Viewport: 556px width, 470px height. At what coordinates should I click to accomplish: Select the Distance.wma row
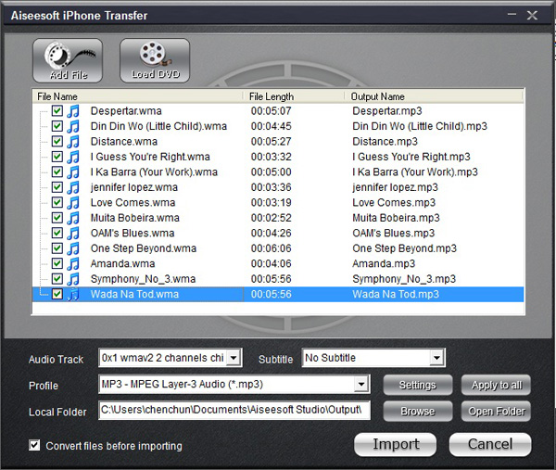click(x=278, y=142)
